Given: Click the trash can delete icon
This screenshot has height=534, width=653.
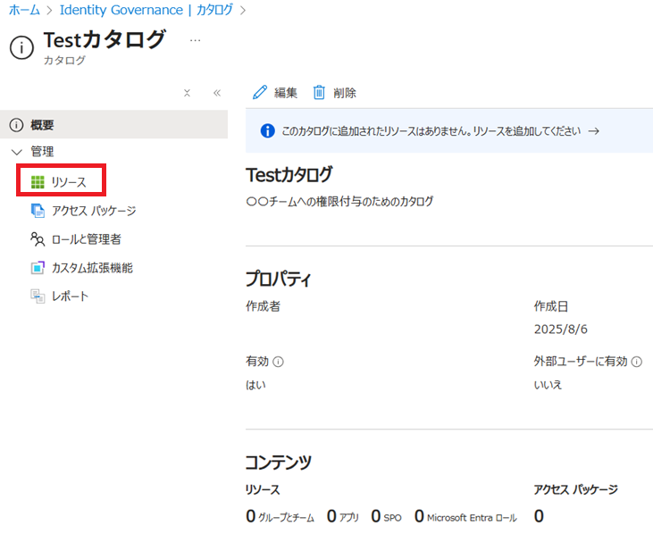Looking at the screenshot, I should pyautogui.click(x=319, y=93).
